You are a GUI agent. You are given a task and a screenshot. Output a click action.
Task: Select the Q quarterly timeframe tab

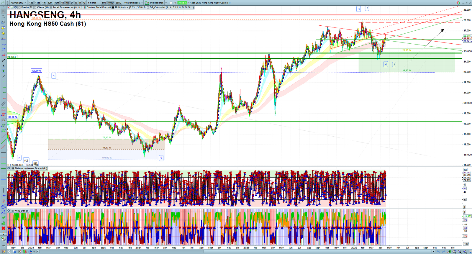tap(84, 3)
